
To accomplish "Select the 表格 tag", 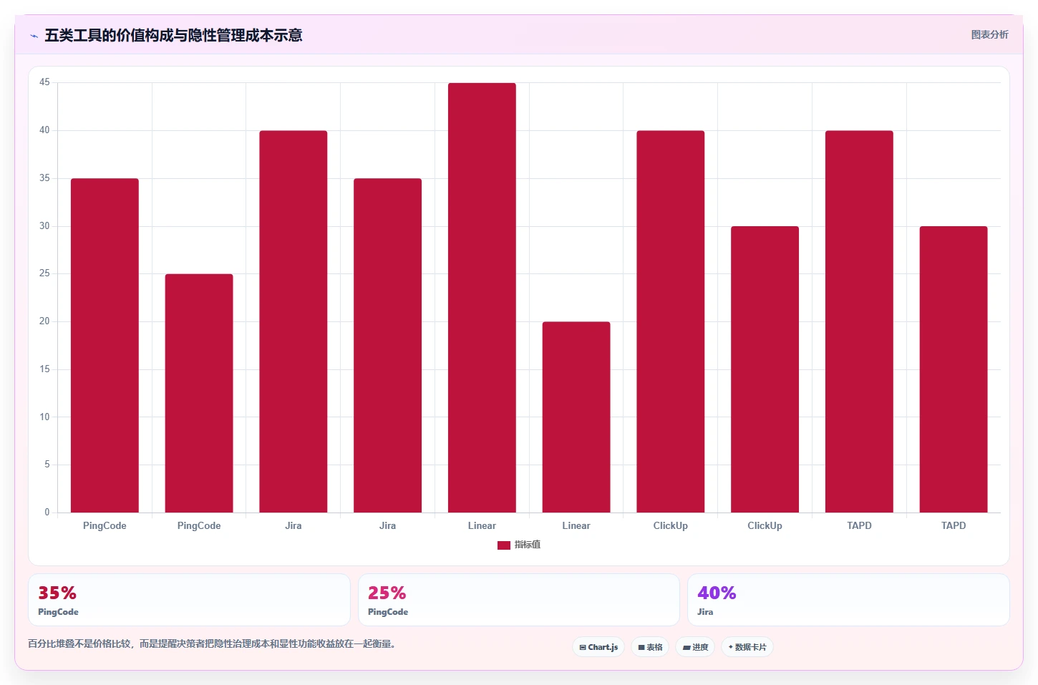I will point(650,647).
